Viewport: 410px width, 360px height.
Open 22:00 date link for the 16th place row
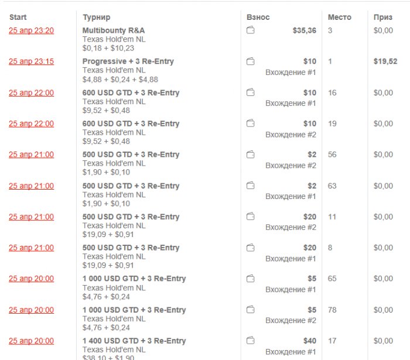click(31, 92)
